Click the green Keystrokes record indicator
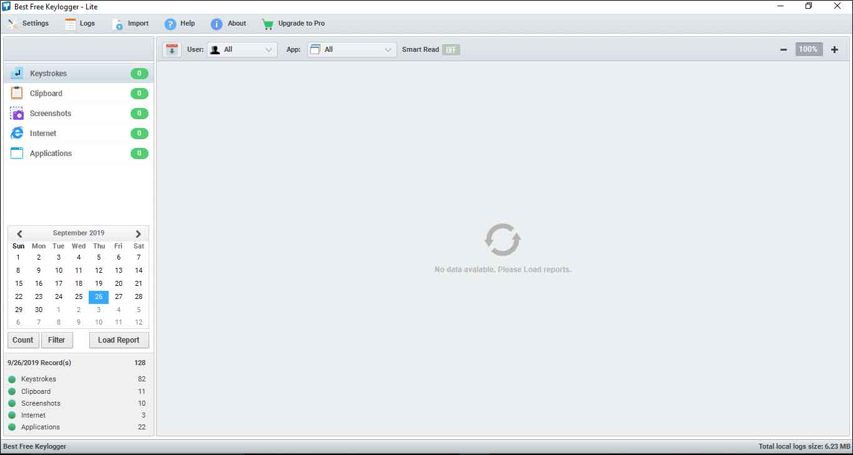 click(x=11, y=379)
